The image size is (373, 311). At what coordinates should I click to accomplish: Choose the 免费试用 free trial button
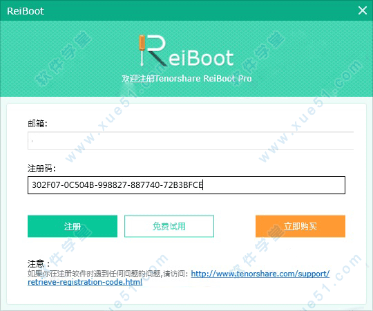[x=169, y=226]
